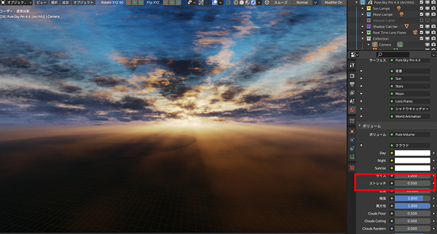Open the ビュー menu
This screenshot has height=234, width=437.
[41, 3]
